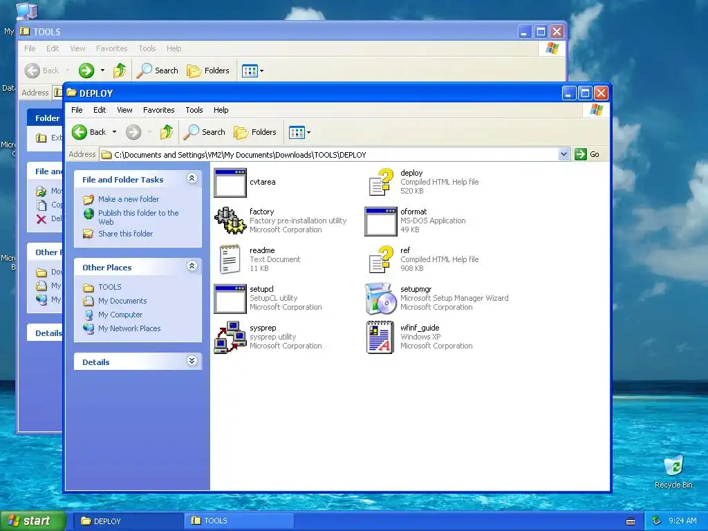Click the keyboard icon in the taskbar

coord(631,521)
